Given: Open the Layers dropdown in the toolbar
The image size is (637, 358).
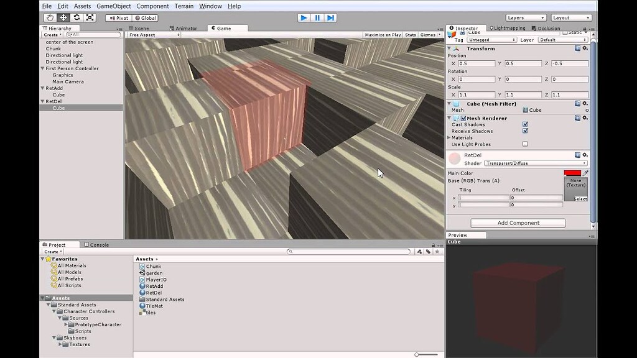Looking at the screenshot, I should tap(526, 17).
